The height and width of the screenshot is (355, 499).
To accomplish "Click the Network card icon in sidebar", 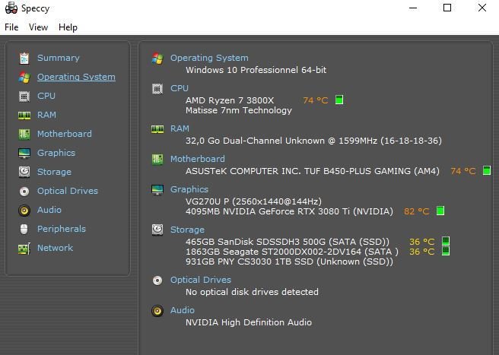I will (x=24, y=249).
